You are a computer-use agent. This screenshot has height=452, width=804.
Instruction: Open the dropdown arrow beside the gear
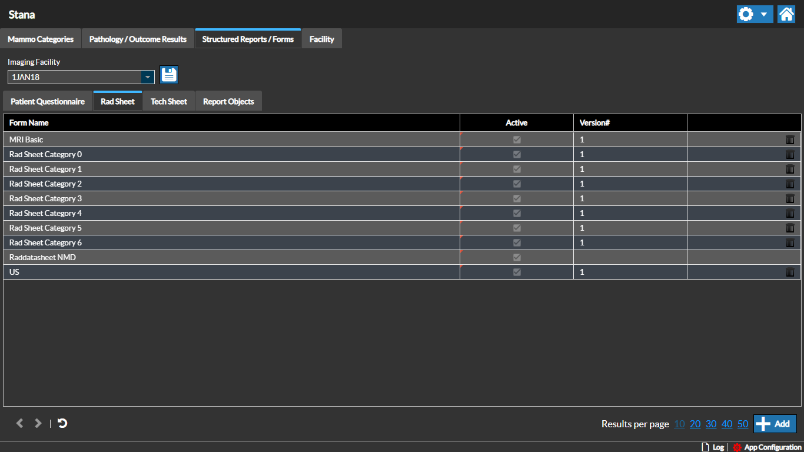click(x=763, y=14)
